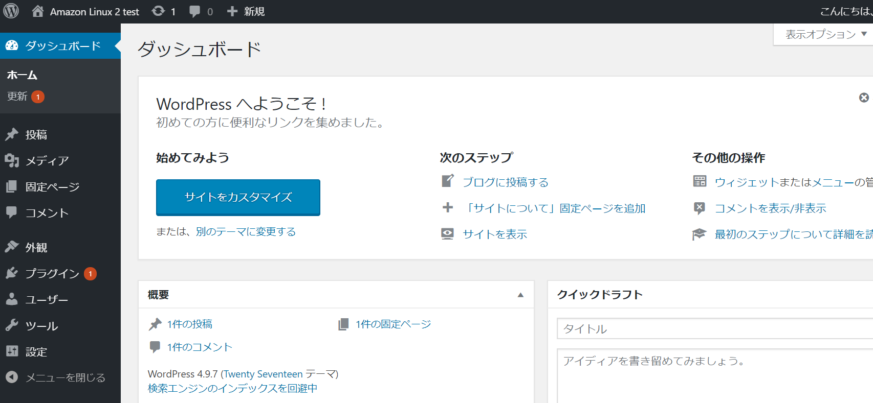
Task: Click the クイックドラフト panel header
Action: [x=710, y=294]
